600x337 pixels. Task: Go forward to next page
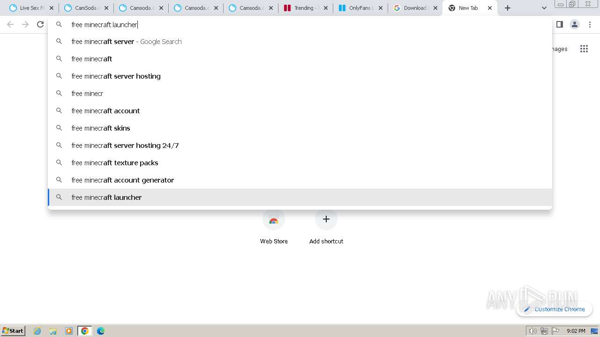click(25, 24)
